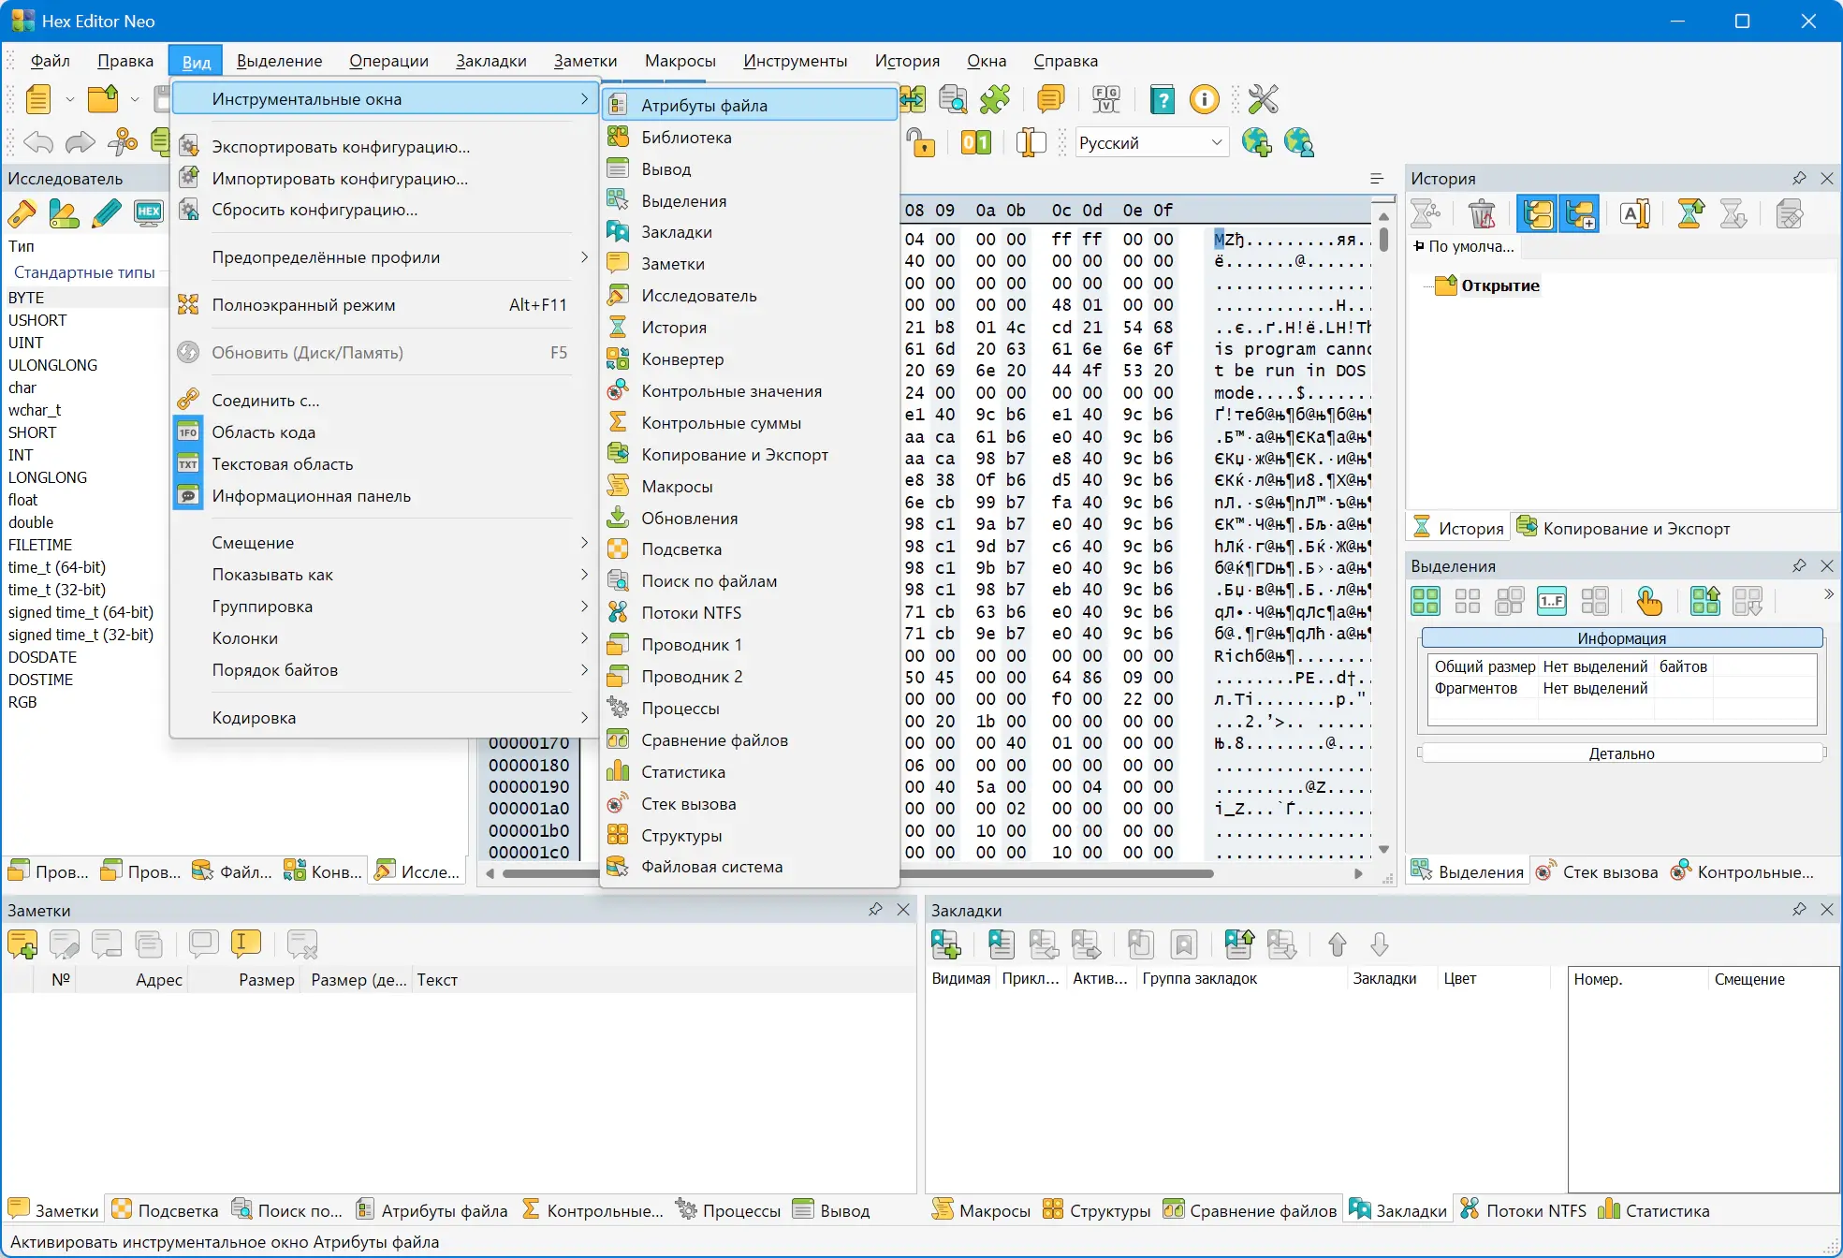Toggle the Информационная панель menu item
The image size is (1843, 1258).
pyautogui.click(x=311, y=496)
